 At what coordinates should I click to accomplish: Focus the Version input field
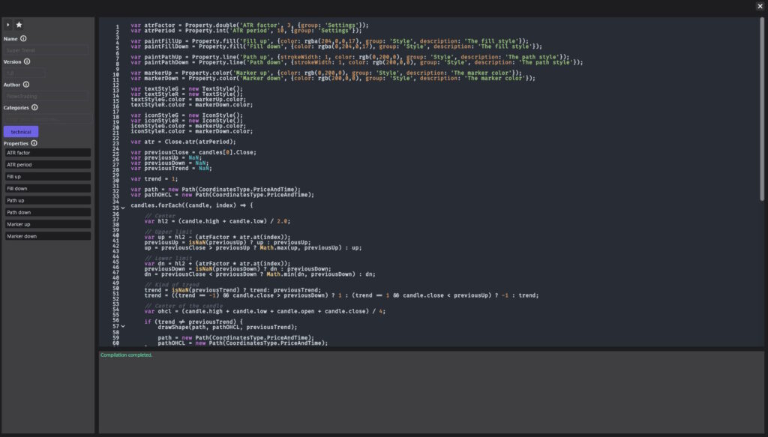(24, 73)
